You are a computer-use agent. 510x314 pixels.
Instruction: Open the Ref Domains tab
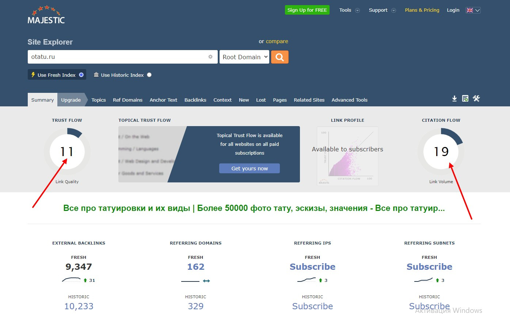[127, 100]
